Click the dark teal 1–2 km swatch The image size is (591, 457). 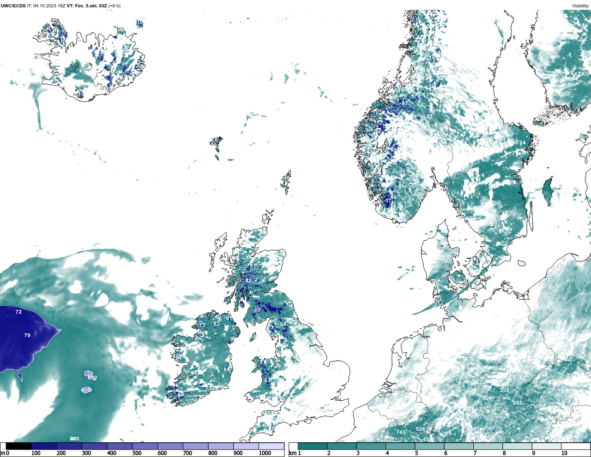[x=313, y=446]
